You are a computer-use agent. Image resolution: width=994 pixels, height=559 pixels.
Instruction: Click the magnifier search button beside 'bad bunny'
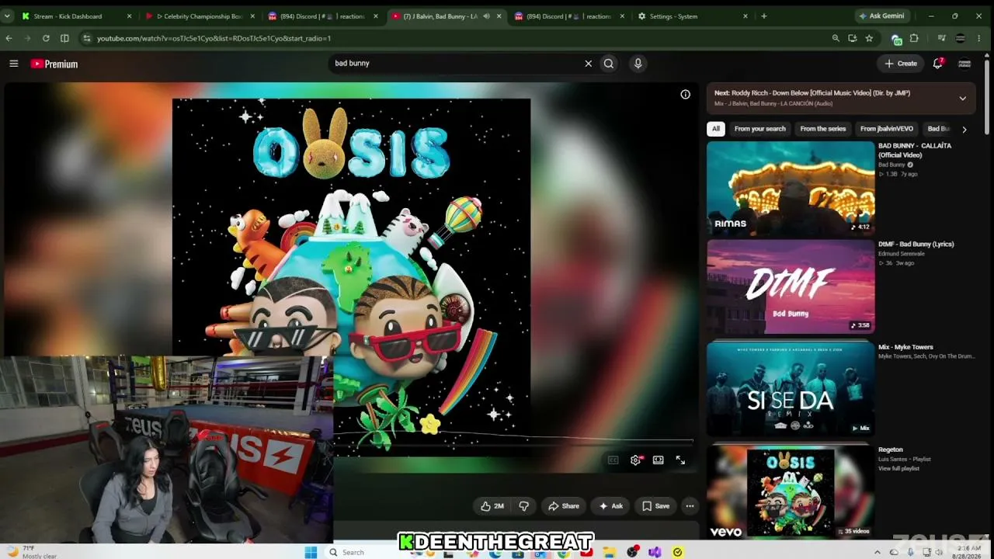(609, 64)
